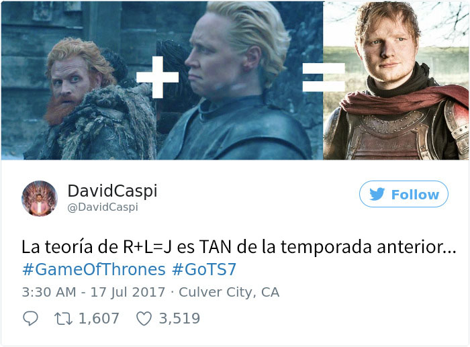This screenshot has width=470, height=347.
Task: Click the @DavidCaspi handle
Action: pos(103,207)
